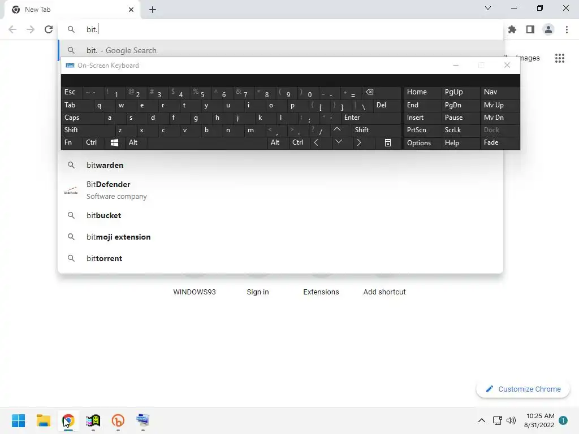The width and height of the screenshot is (579, 434).
Task: Click Del key on On-Screen Keyboard
Action: pyautogui.click(x=387, y=105)
